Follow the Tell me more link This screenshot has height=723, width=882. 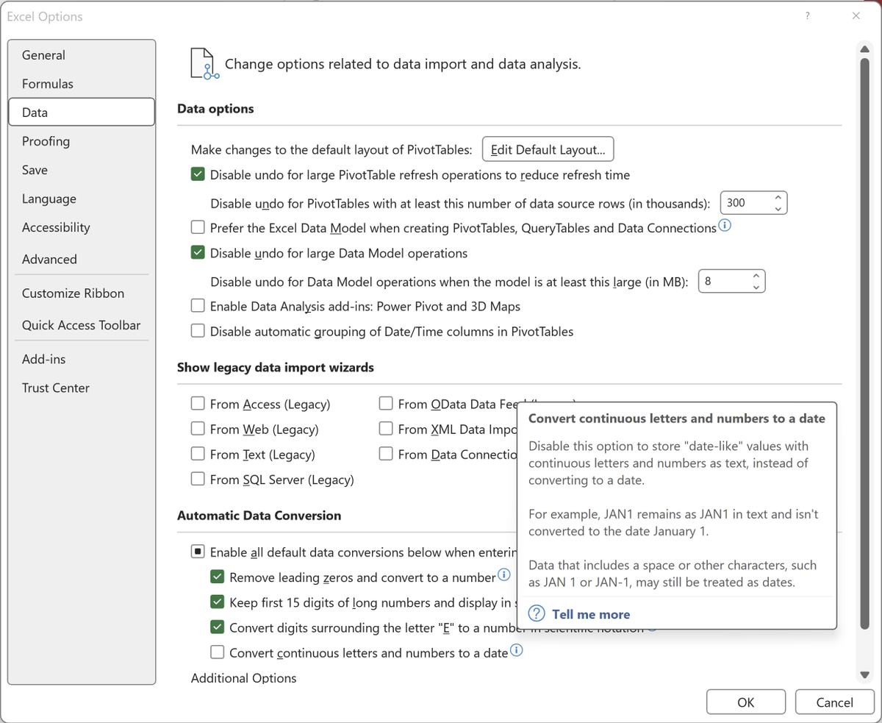[x=591, y=614]
